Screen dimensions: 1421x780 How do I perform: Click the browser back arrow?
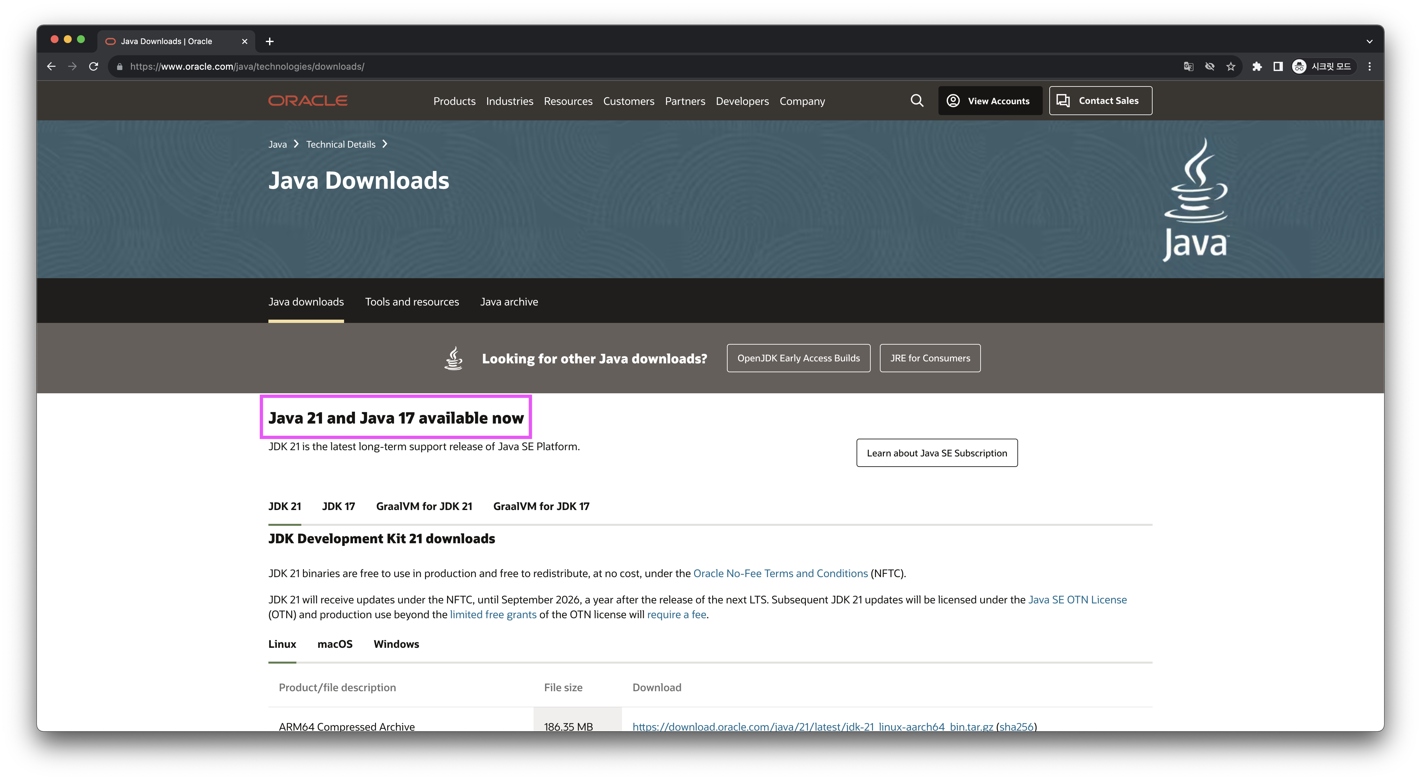click(51, 66)
